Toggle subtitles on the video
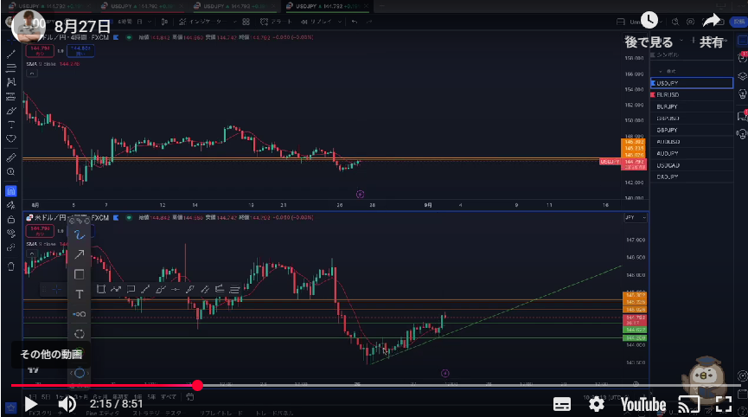 562,404
